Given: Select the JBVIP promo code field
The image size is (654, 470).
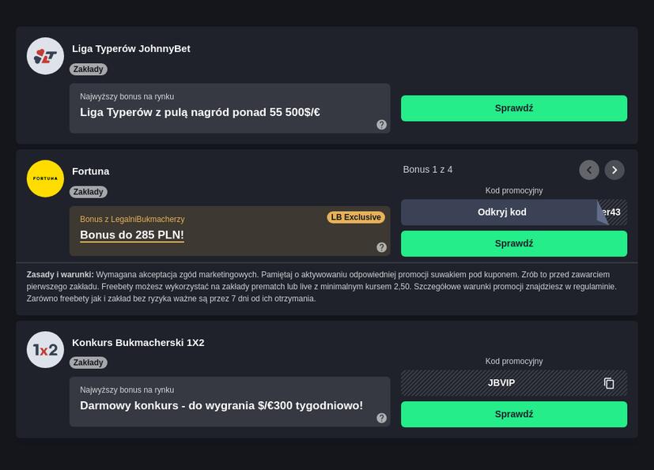Looking at the screenshot, I should tap(514, 383).
